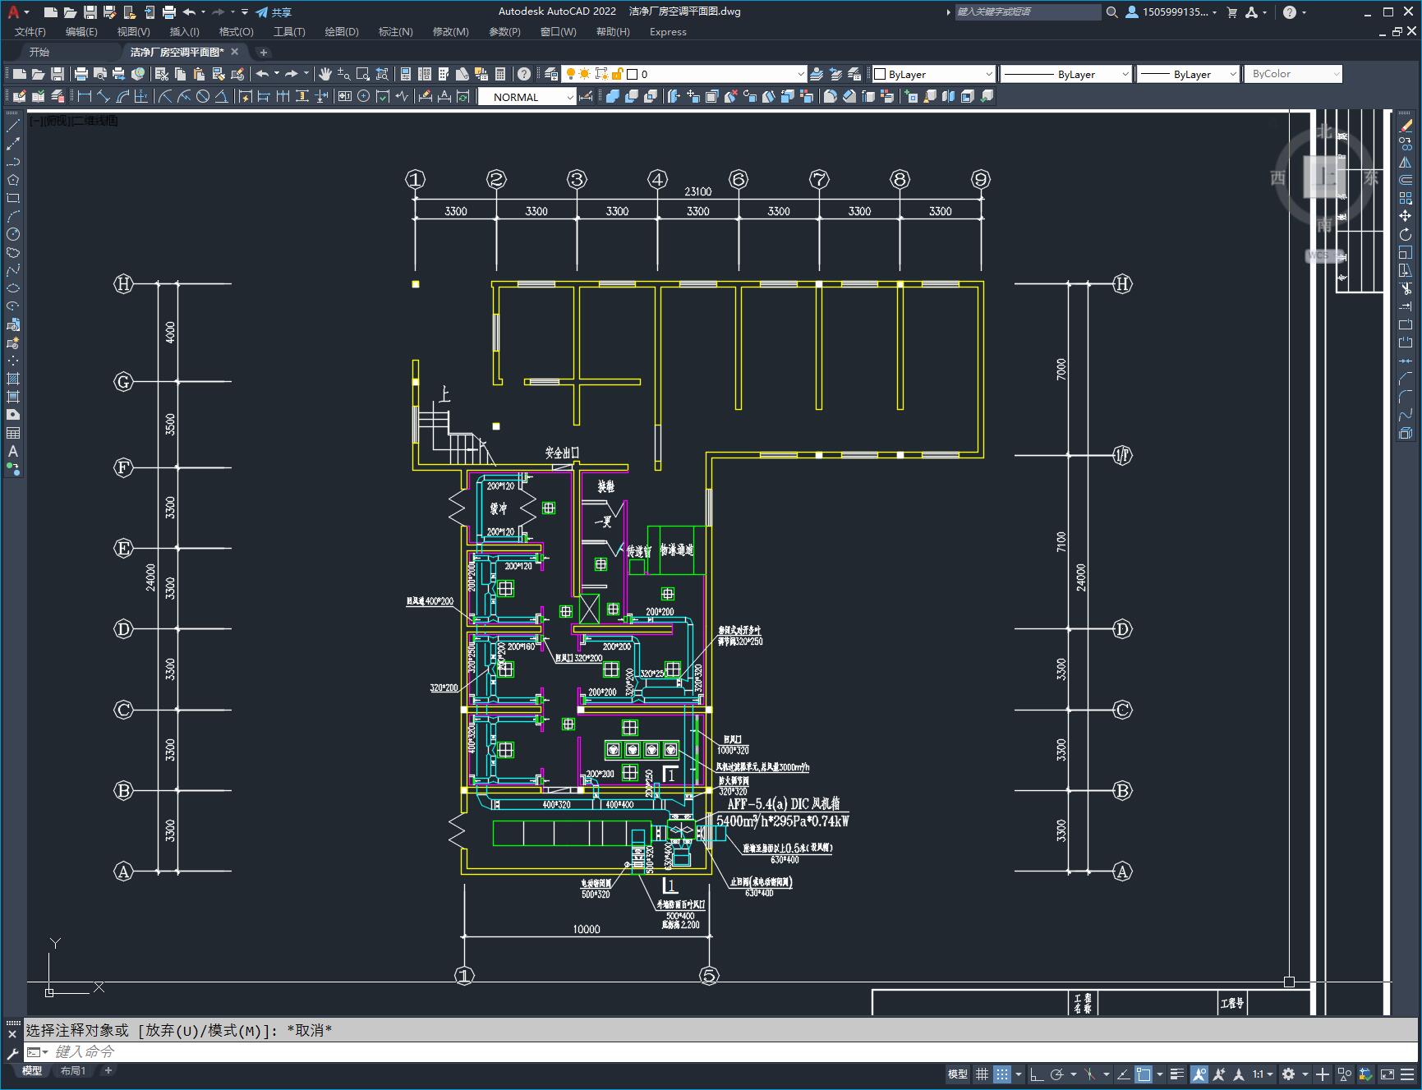Image resolution: width=1422 pixels, height=1090 pixels.
Task: Select the Hatch tool in the draw toolbar
Action: 13,379
